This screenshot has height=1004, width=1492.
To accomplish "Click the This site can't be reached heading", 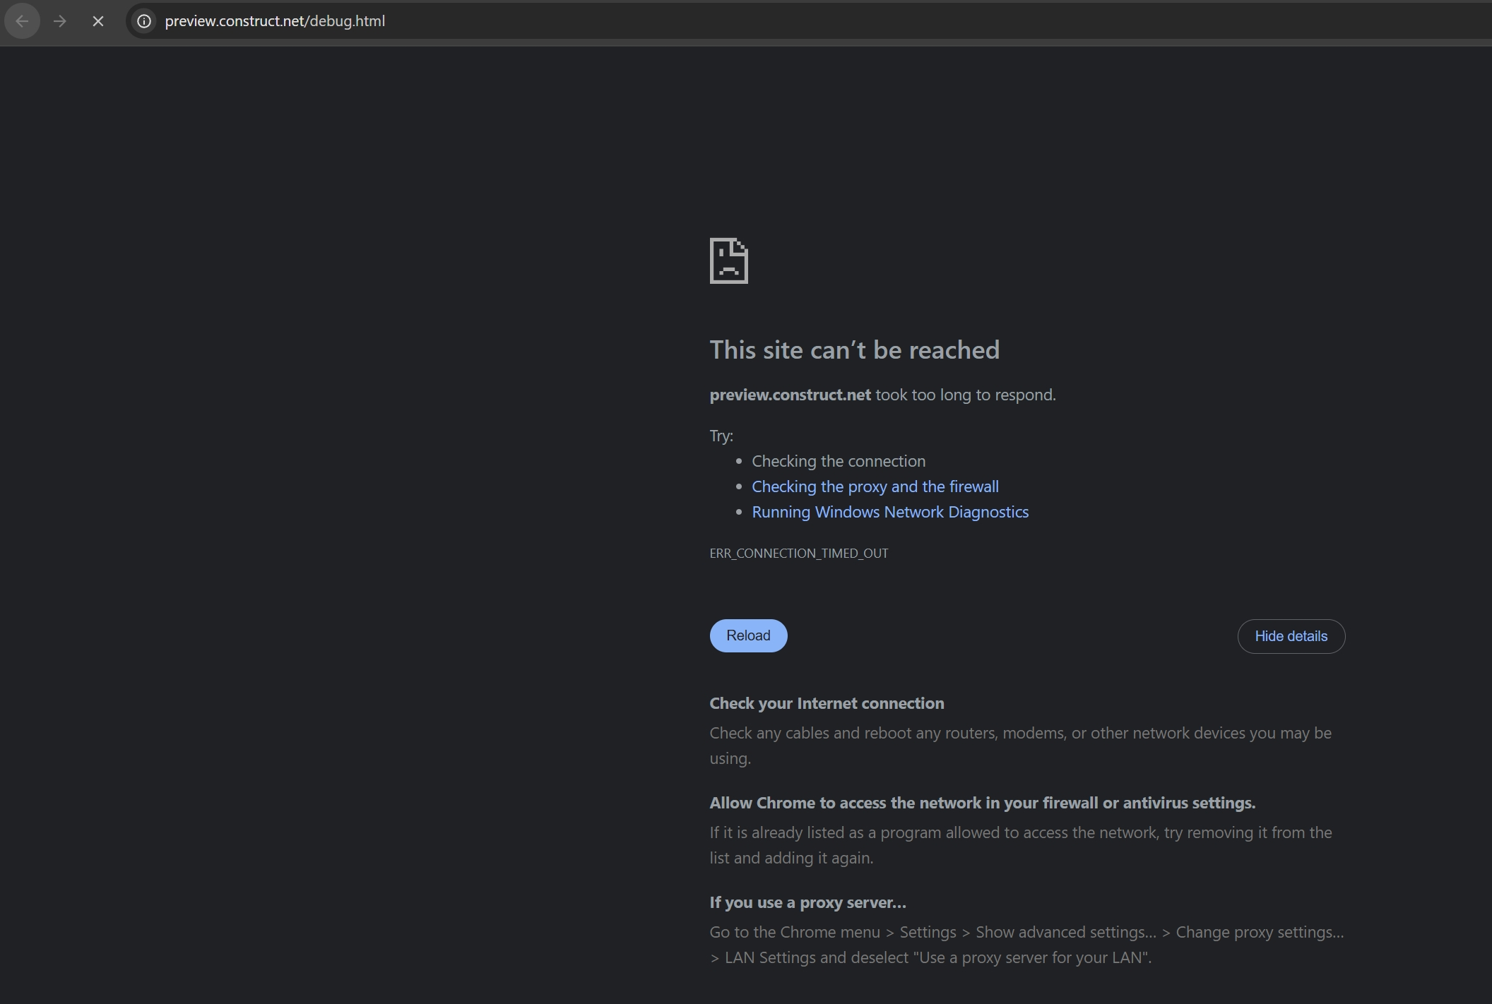I will [x=854, y=349].
